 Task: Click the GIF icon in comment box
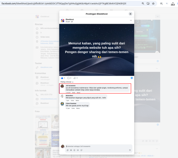point(78,150)
